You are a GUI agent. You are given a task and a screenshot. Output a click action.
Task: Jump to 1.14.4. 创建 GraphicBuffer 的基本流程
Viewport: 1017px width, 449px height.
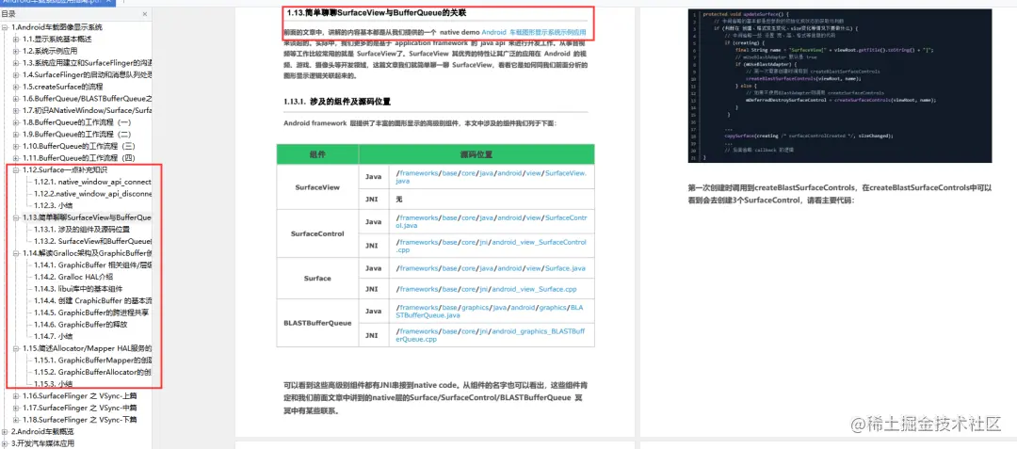[92, 300]
